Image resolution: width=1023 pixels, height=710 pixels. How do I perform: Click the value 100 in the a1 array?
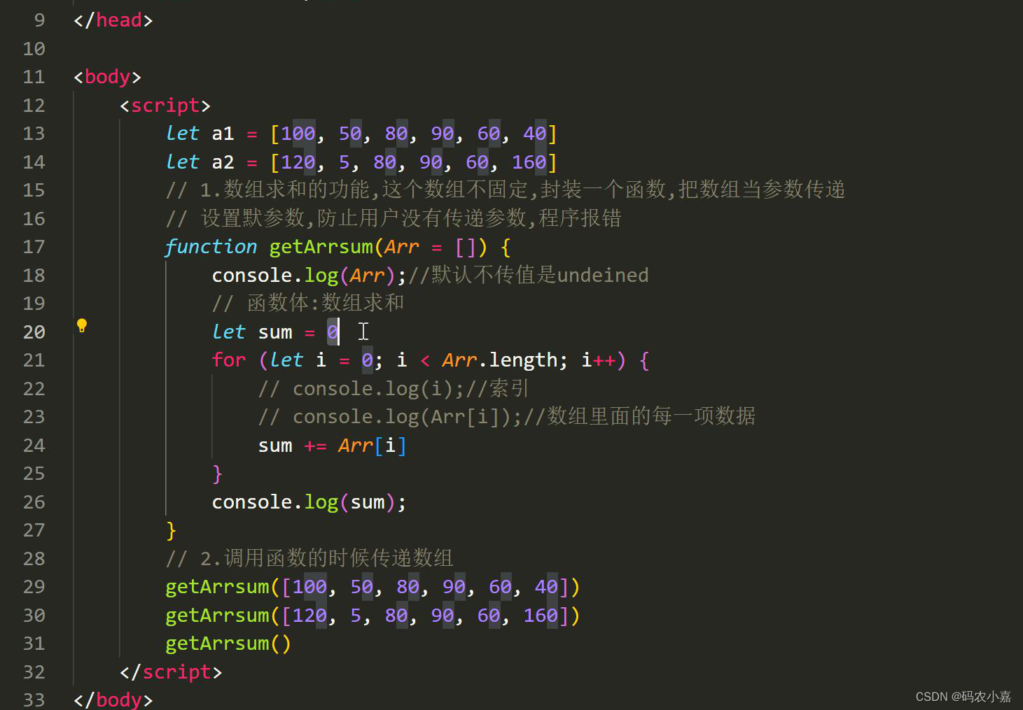coord(297,133)
